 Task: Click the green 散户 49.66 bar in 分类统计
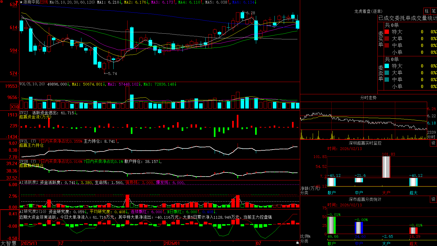[331, 225]
